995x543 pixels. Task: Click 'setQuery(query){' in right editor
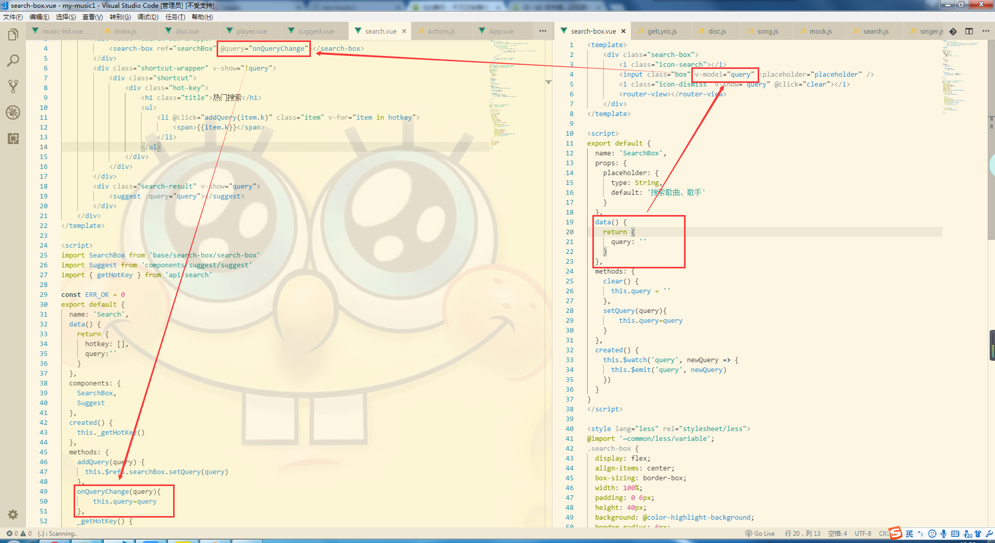[x=635, y=310]
